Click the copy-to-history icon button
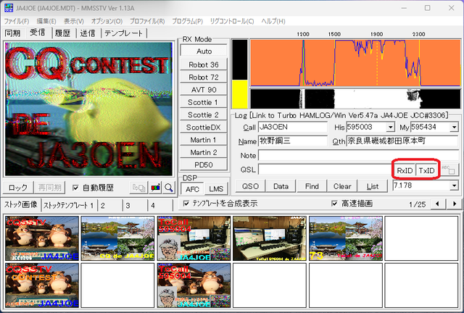Image resolution: width=464 pixels, height=313 pixels. tap(138, 188)
